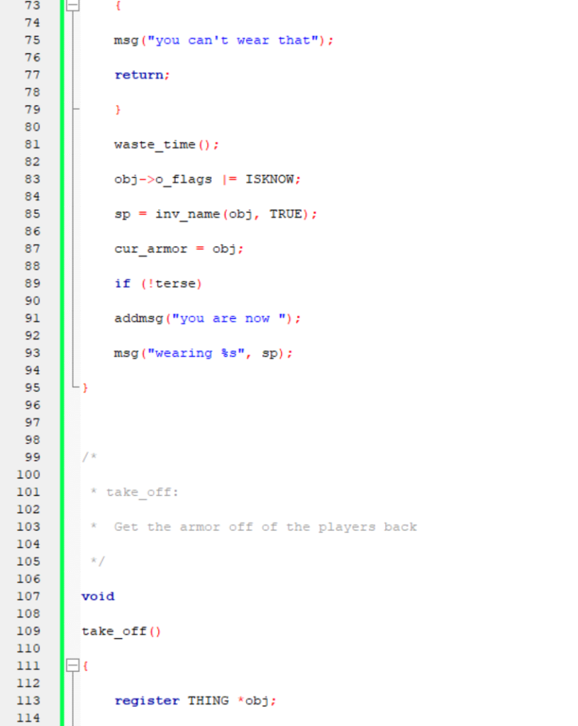Collapse the code fold marker at line 73
The image size is (578, 726).
[72, 6]
